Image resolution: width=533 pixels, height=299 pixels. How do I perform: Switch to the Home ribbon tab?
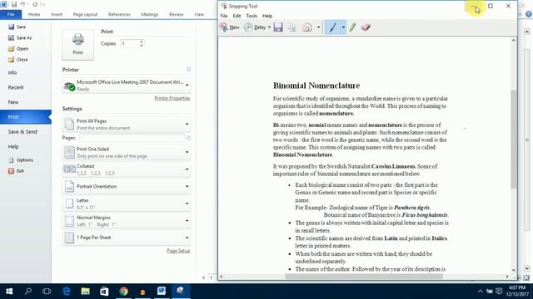click(34, 15)
